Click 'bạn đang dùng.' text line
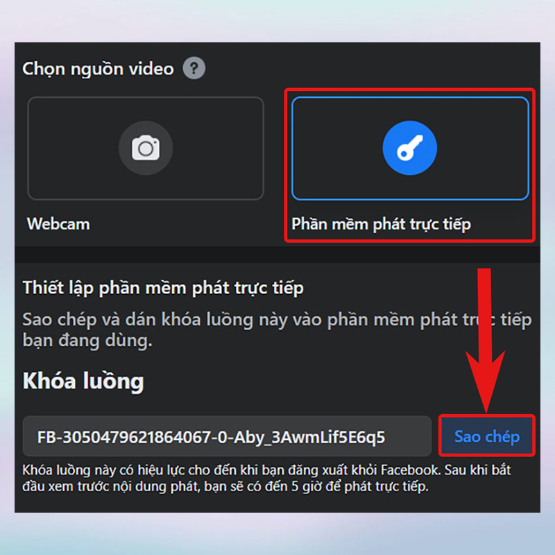Viewport: 555px width, 555px height. (87, 341)
